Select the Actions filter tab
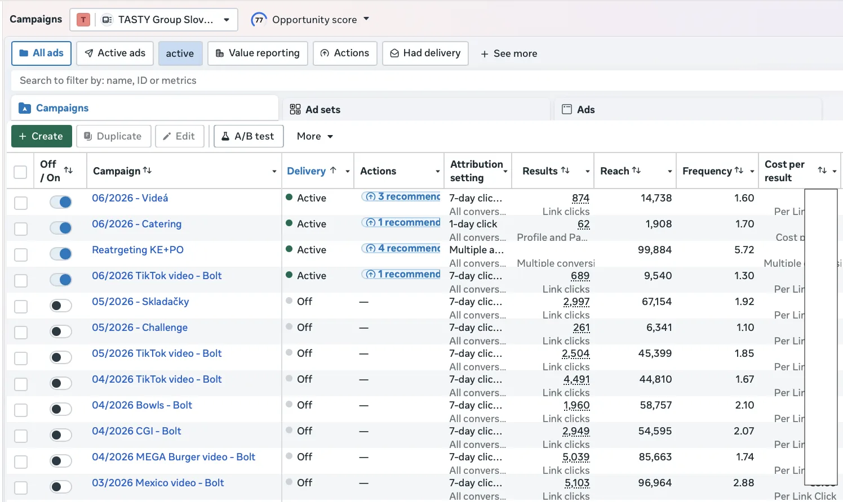Screen dimensions: 843x502 [345, 53]
